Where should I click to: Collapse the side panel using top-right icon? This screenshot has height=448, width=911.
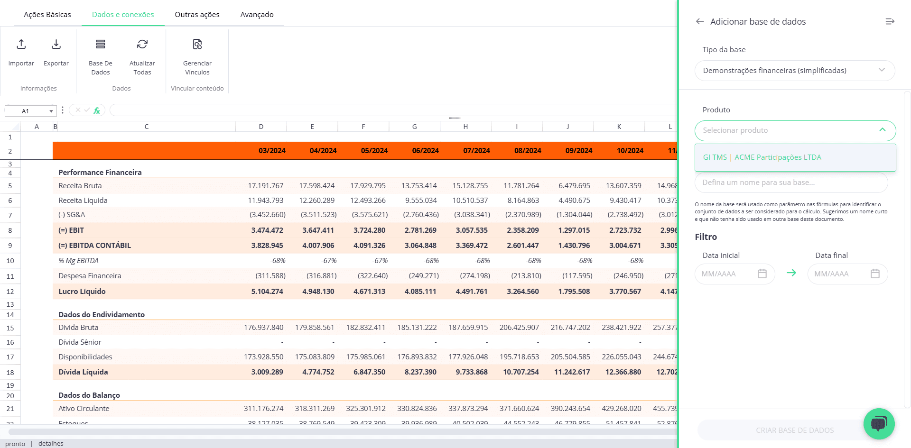890,21
